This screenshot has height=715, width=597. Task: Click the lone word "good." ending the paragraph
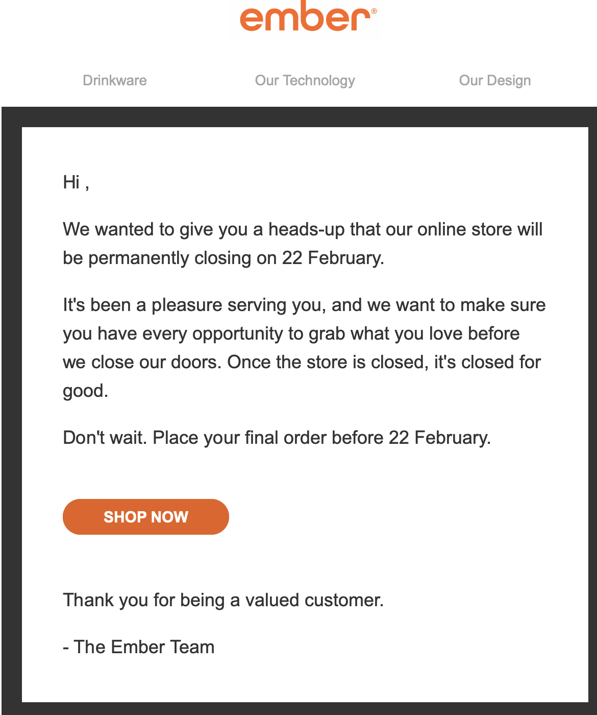point(85,391)
